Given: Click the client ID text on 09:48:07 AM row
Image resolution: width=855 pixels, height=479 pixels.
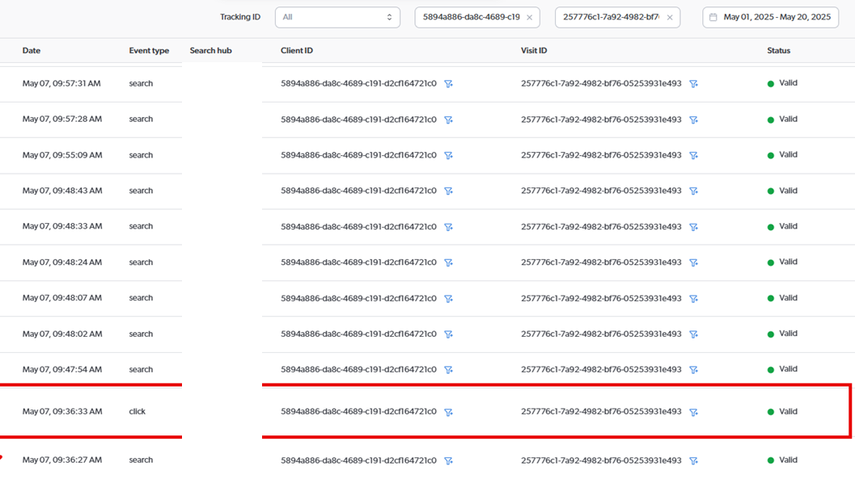Looking at the screenshot, I should (x=359, y=298).
